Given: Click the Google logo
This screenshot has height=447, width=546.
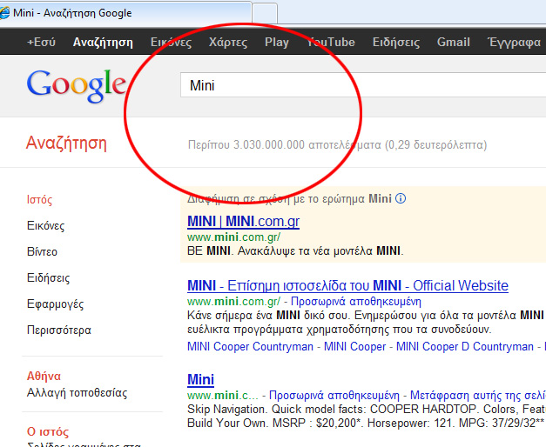Looking at the screenshot, I should (76, 84).
